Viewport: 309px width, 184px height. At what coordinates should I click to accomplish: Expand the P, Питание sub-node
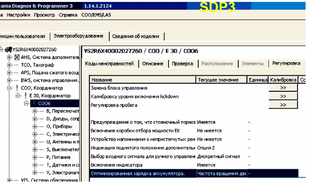pyautogui.click(x=35, y=157)
